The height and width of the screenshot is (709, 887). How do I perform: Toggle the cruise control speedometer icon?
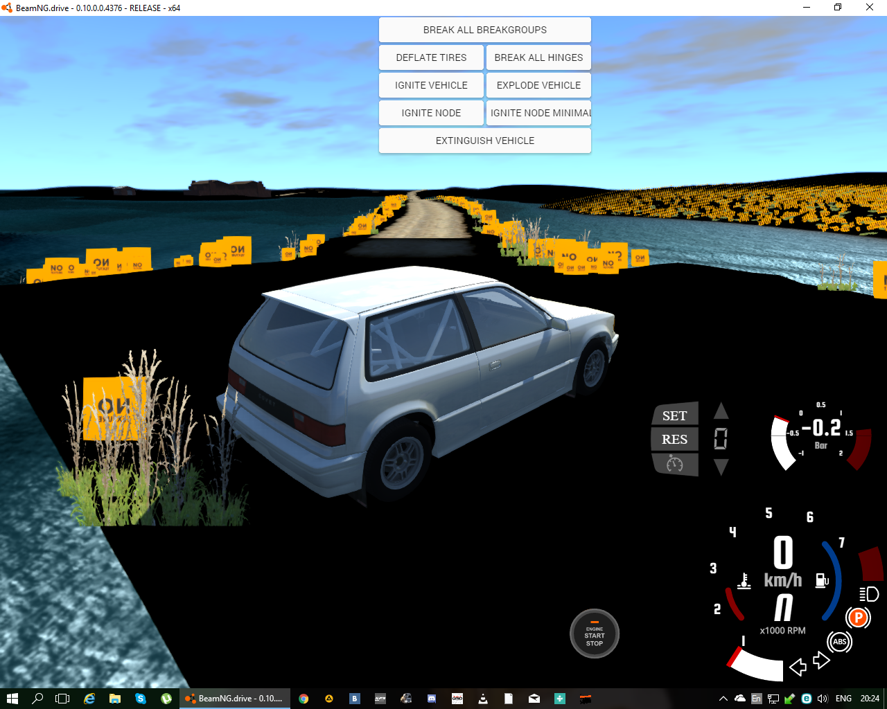[x=674, y=464]
